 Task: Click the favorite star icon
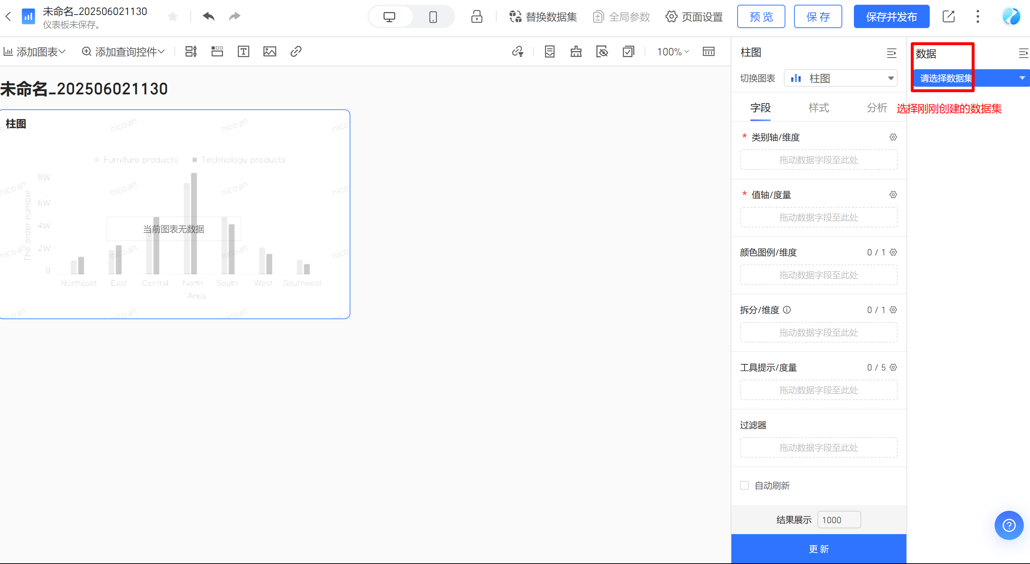pos(173,16)
